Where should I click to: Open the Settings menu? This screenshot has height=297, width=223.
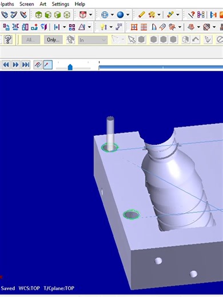pyautogui.click(x=61, y=4)
